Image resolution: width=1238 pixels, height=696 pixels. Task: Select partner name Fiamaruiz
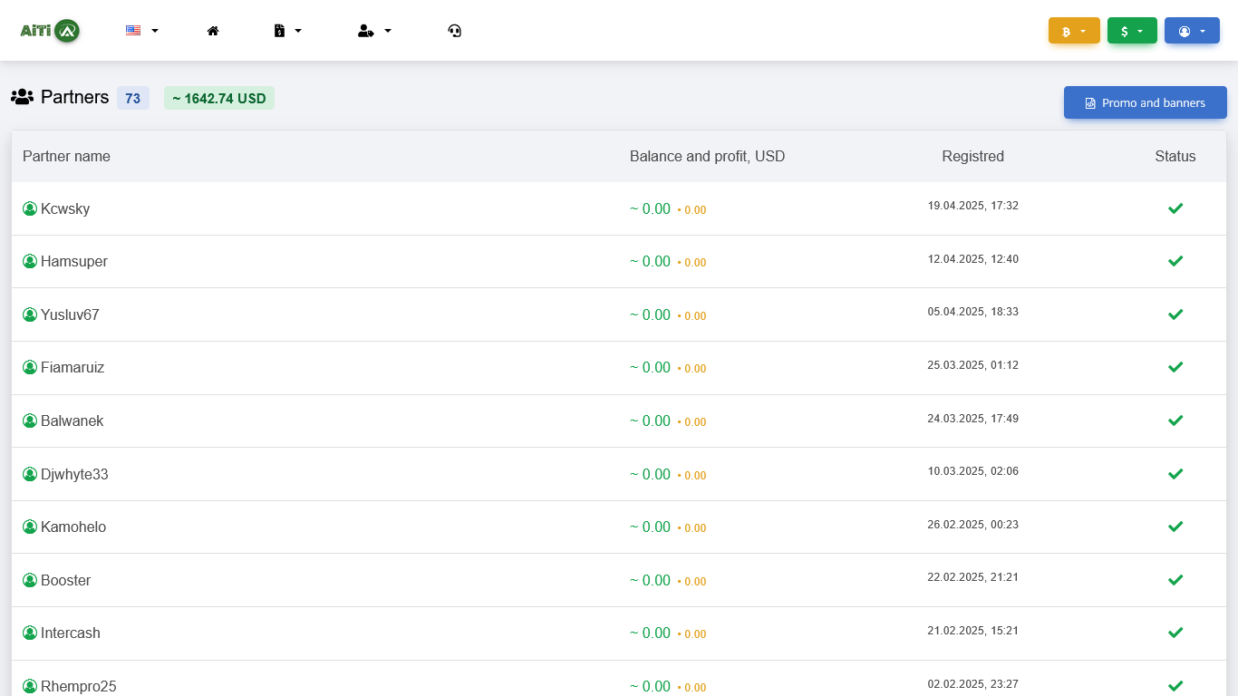click(73, 367)
